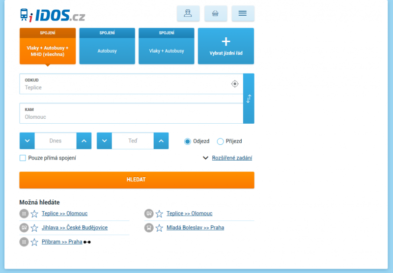This screenshot has height=273, width=393.
Task: Open right Teplice >> Olomouc link
Action: tap(190, 214)
